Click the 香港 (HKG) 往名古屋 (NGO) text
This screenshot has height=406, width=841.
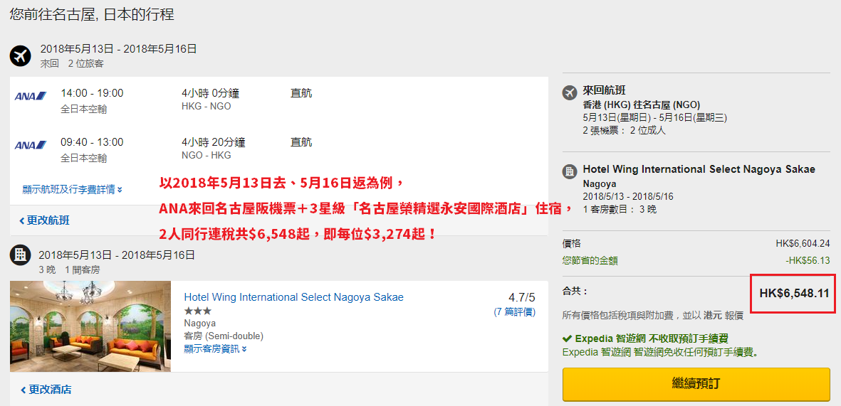pos(641,105)
